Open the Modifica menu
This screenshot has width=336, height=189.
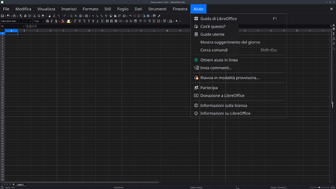23,9
